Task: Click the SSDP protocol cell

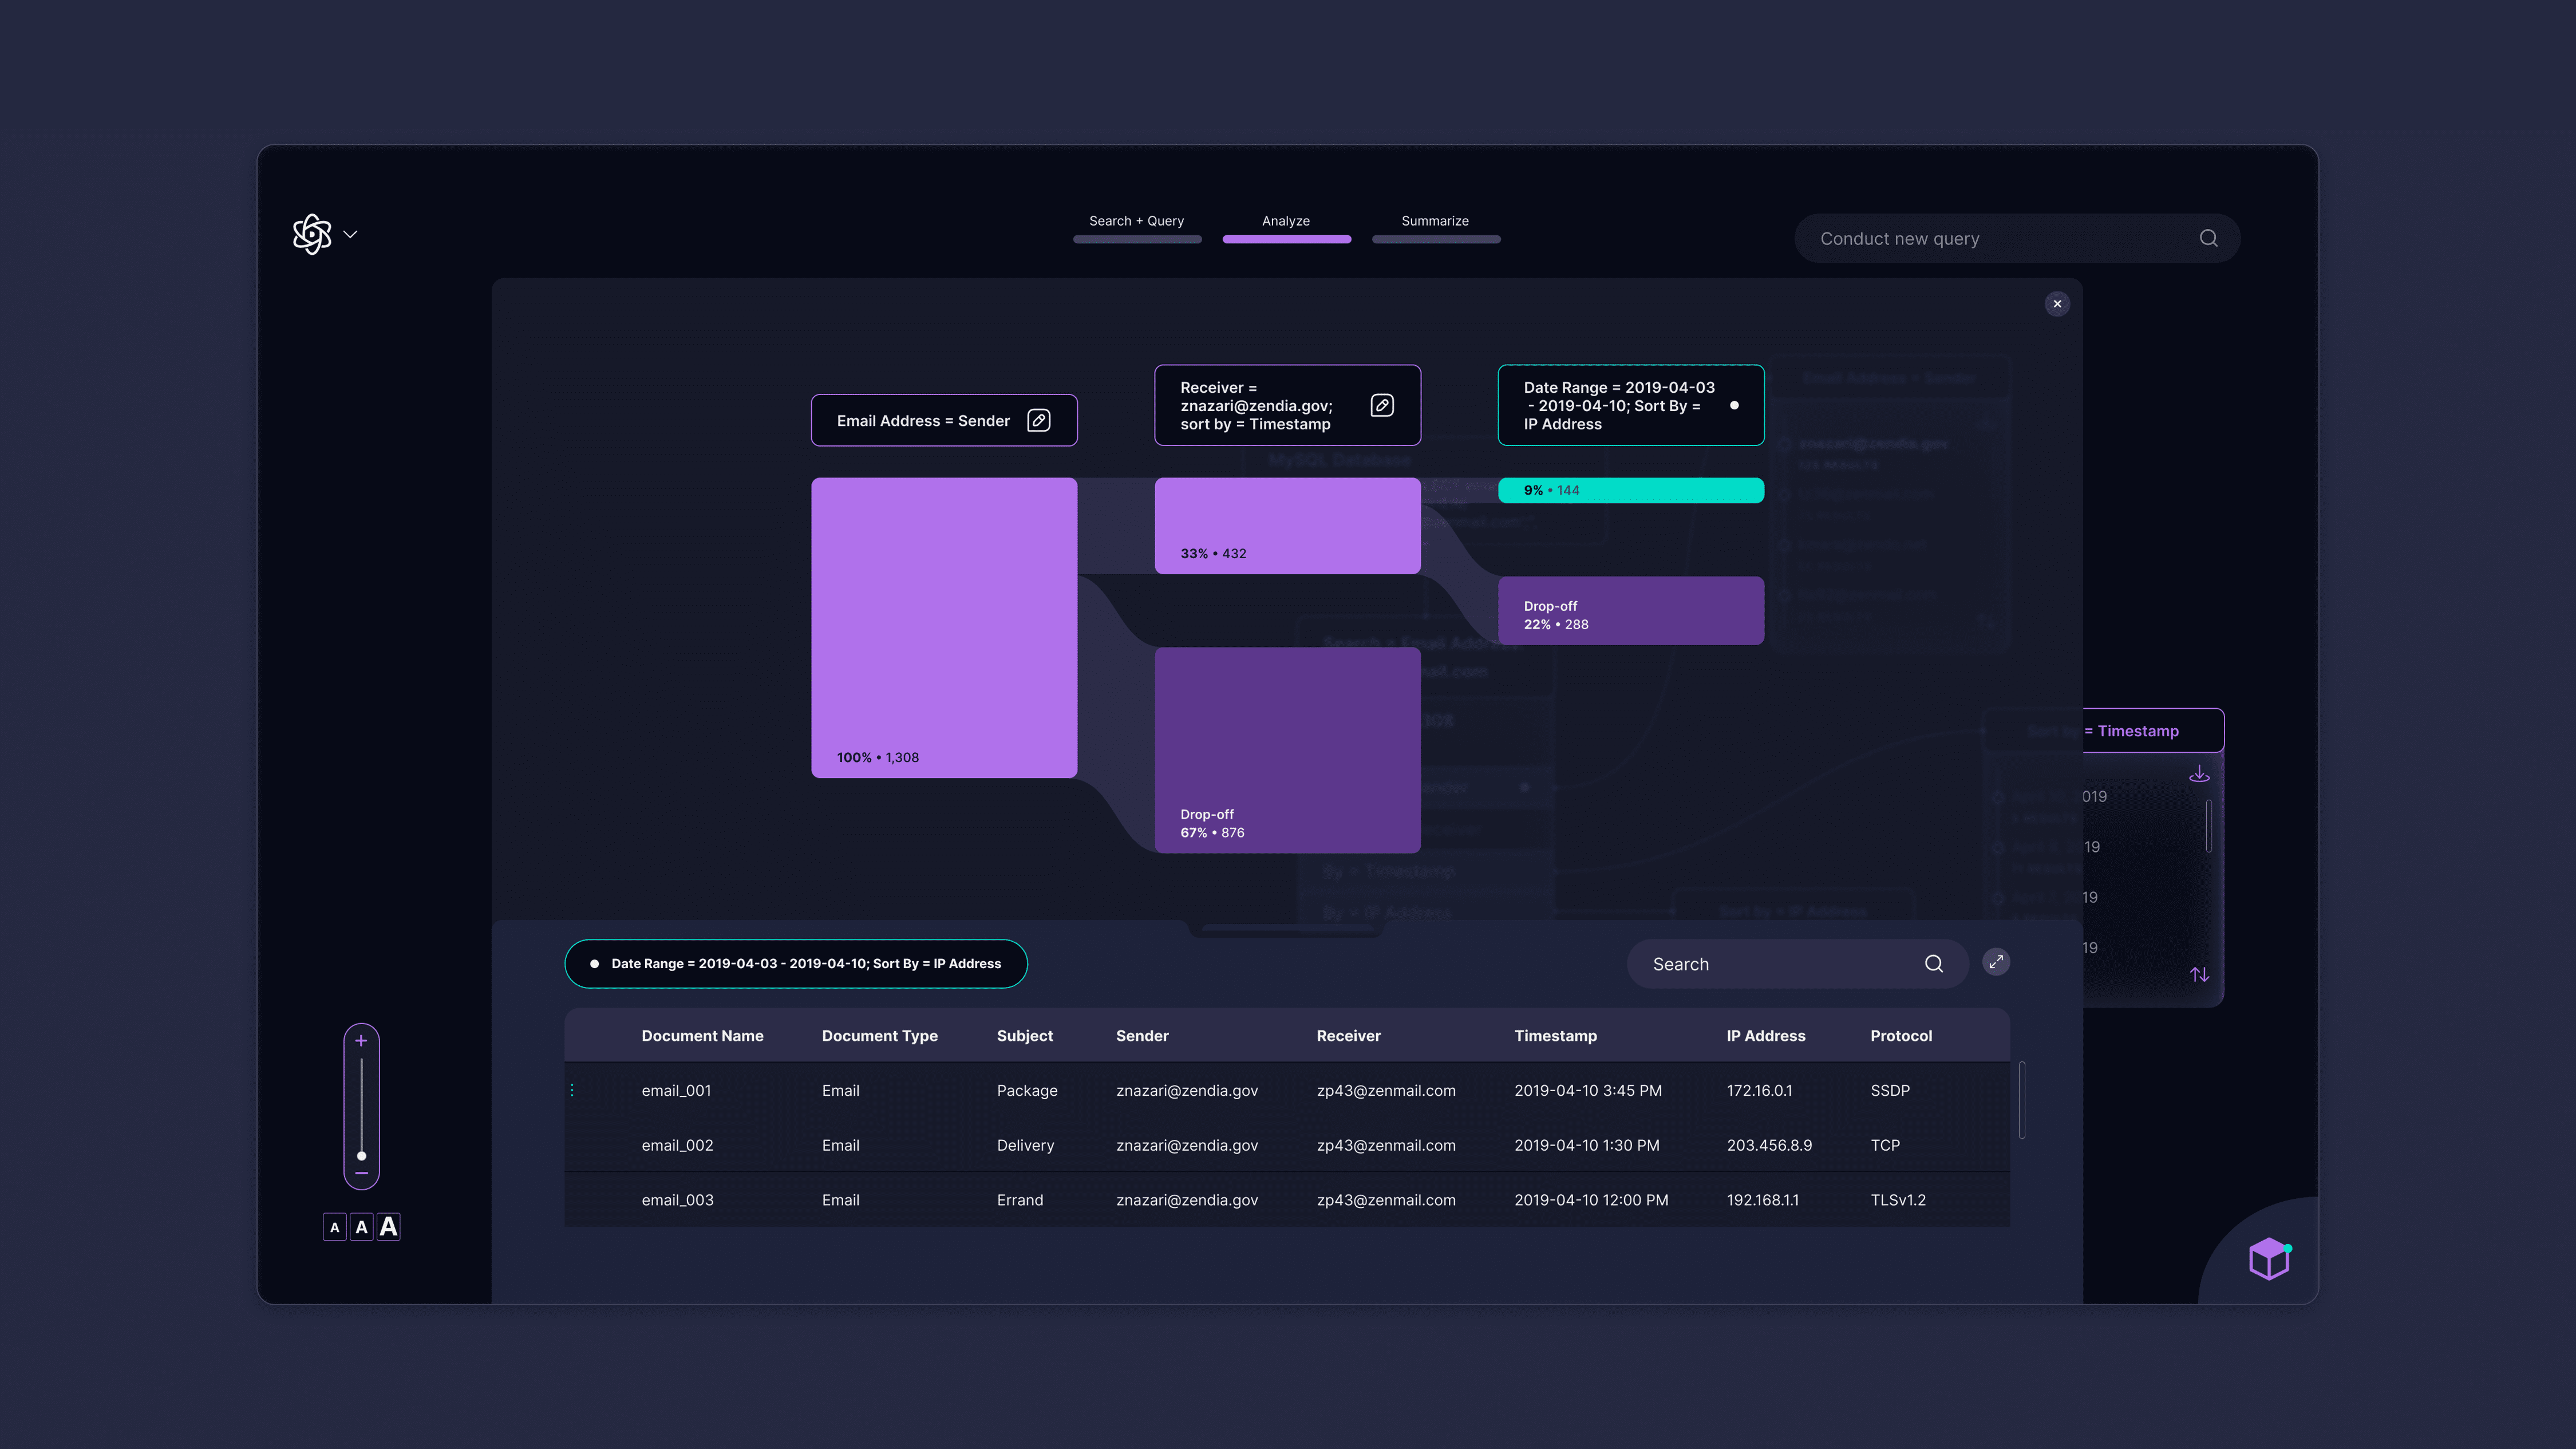Action: tap(1889, 1090)
